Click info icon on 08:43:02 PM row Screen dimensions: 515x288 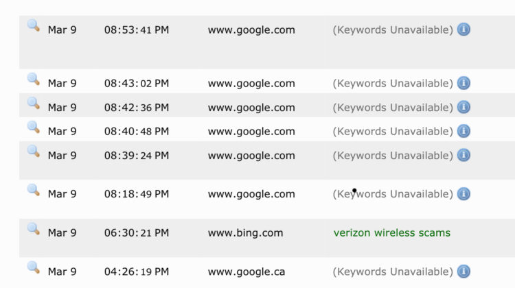tap(463, 83)
